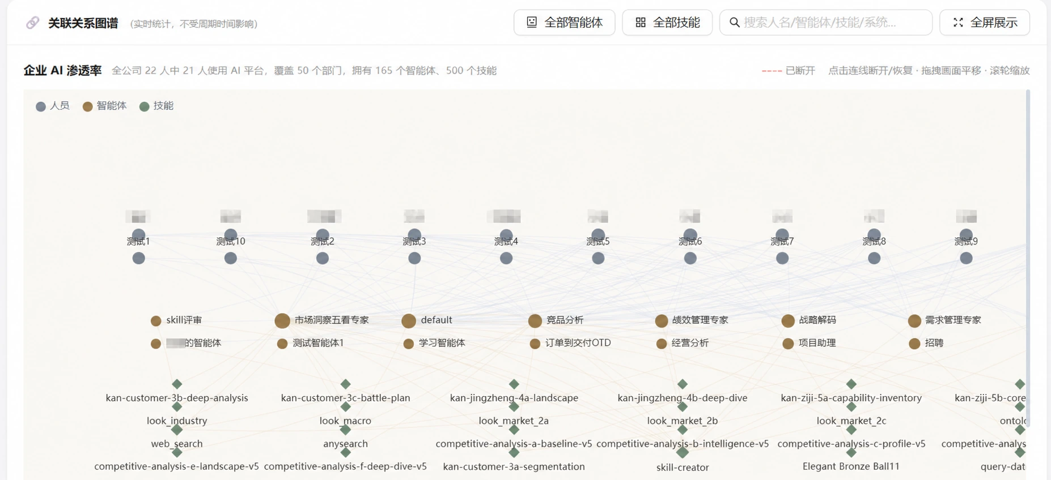Select the 市场洞察五看专家 agent node

[x=282, y=321]
